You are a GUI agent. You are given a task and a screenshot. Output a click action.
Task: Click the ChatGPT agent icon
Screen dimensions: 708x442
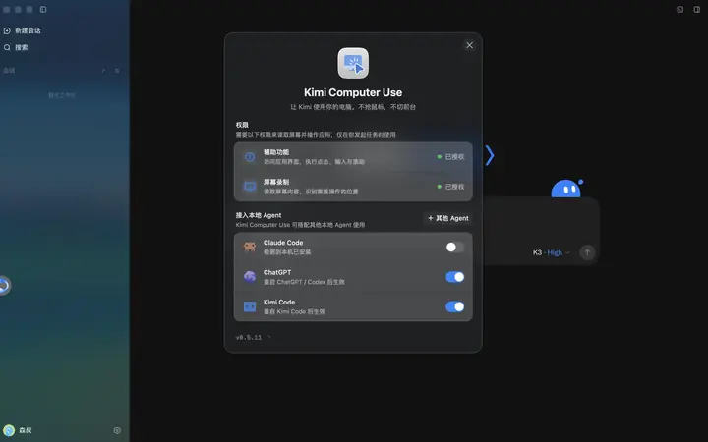click(250, 277)
